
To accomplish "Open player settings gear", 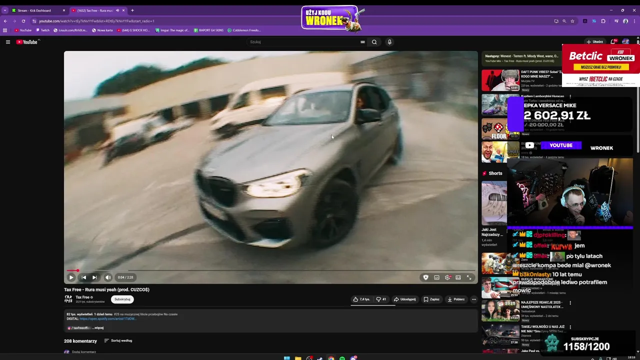I will click(x=448, y=277).
